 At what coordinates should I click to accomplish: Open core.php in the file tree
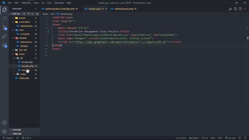[x=25, y=34]
